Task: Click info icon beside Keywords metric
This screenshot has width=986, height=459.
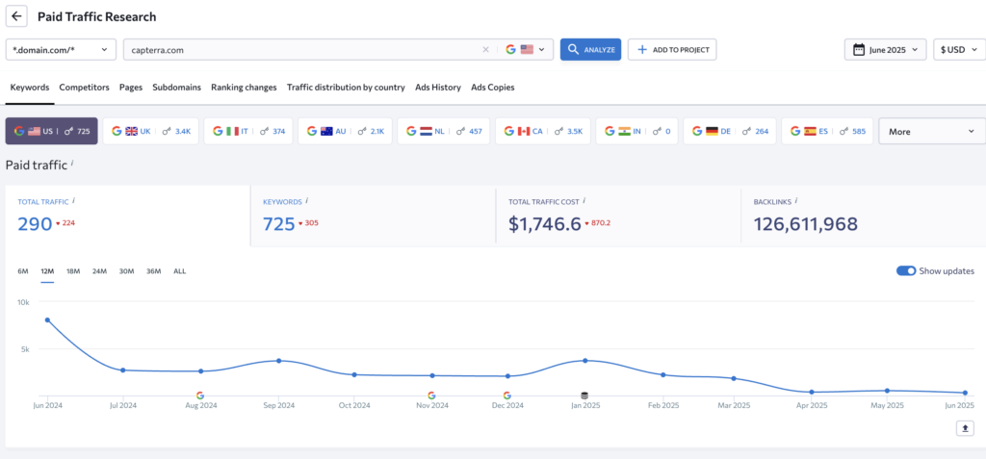Action: click(x=307, y=201)
